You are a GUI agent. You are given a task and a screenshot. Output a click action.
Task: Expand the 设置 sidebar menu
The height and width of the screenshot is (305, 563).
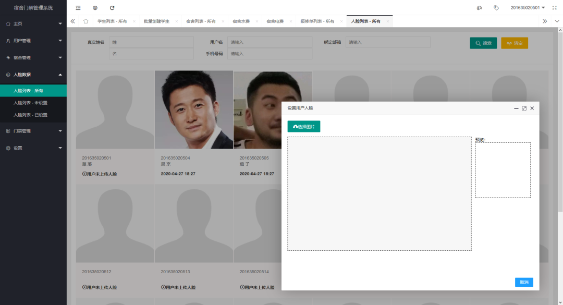[33, 148]
